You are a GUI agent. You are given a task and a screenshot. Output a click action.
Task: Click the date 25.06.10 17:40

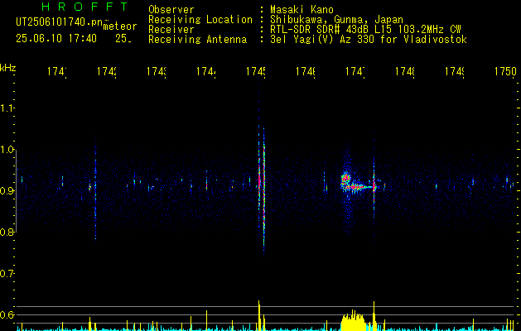[56, 39]
